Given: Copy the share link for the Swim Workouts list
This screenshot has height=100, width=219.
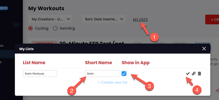Looking at the screenshot, I should point(194,74).
